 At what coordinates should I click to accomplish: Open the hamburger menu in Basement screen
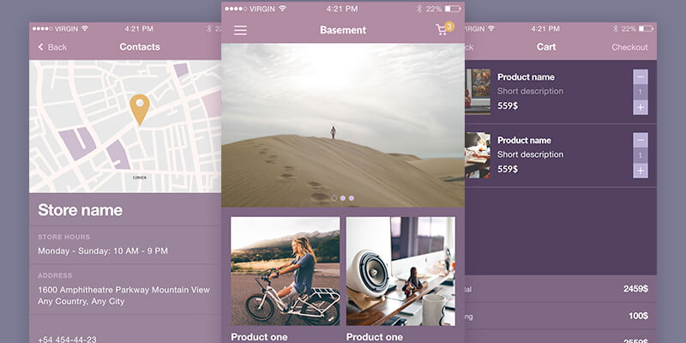[x=240, y=30]
